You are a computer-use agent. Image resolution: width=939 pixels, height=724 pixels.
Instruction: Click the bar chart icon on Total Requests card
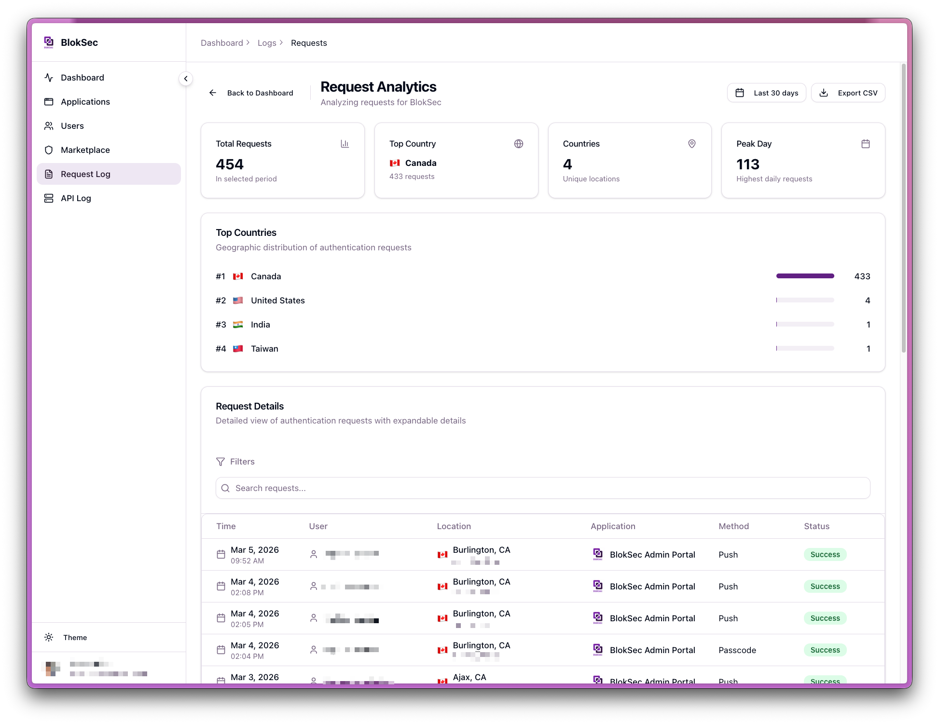point(345,144)
